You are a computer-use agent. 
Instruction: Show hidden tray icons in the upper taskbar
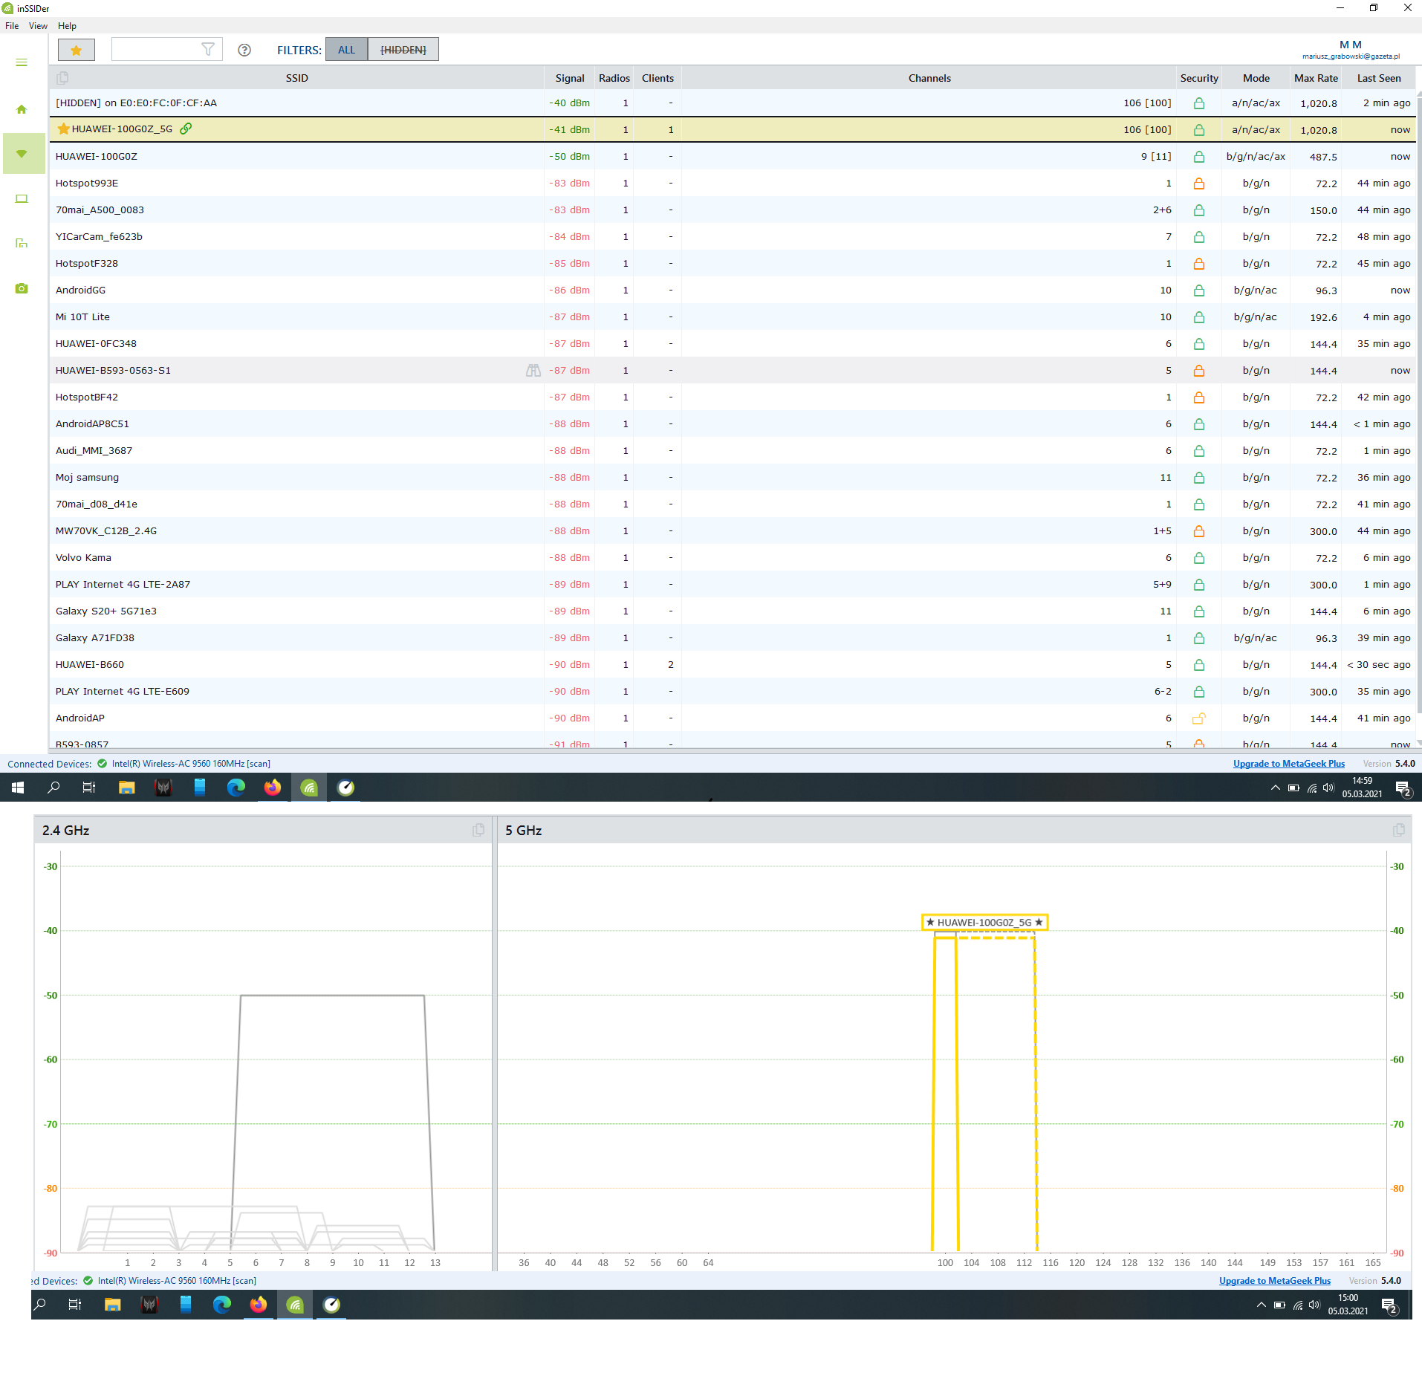pos(1275,788)
